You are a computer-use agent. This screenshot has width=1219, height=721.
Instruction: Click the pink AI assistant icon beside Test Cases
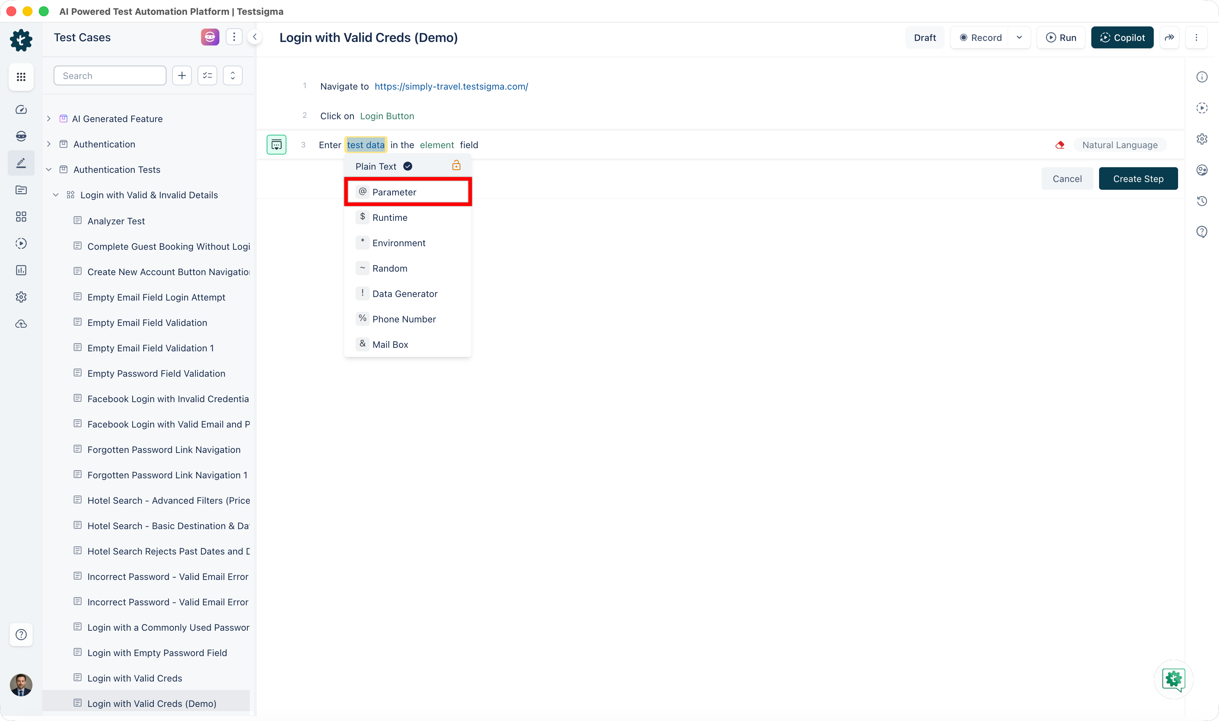pyautogui.click(x=210, y=37)
